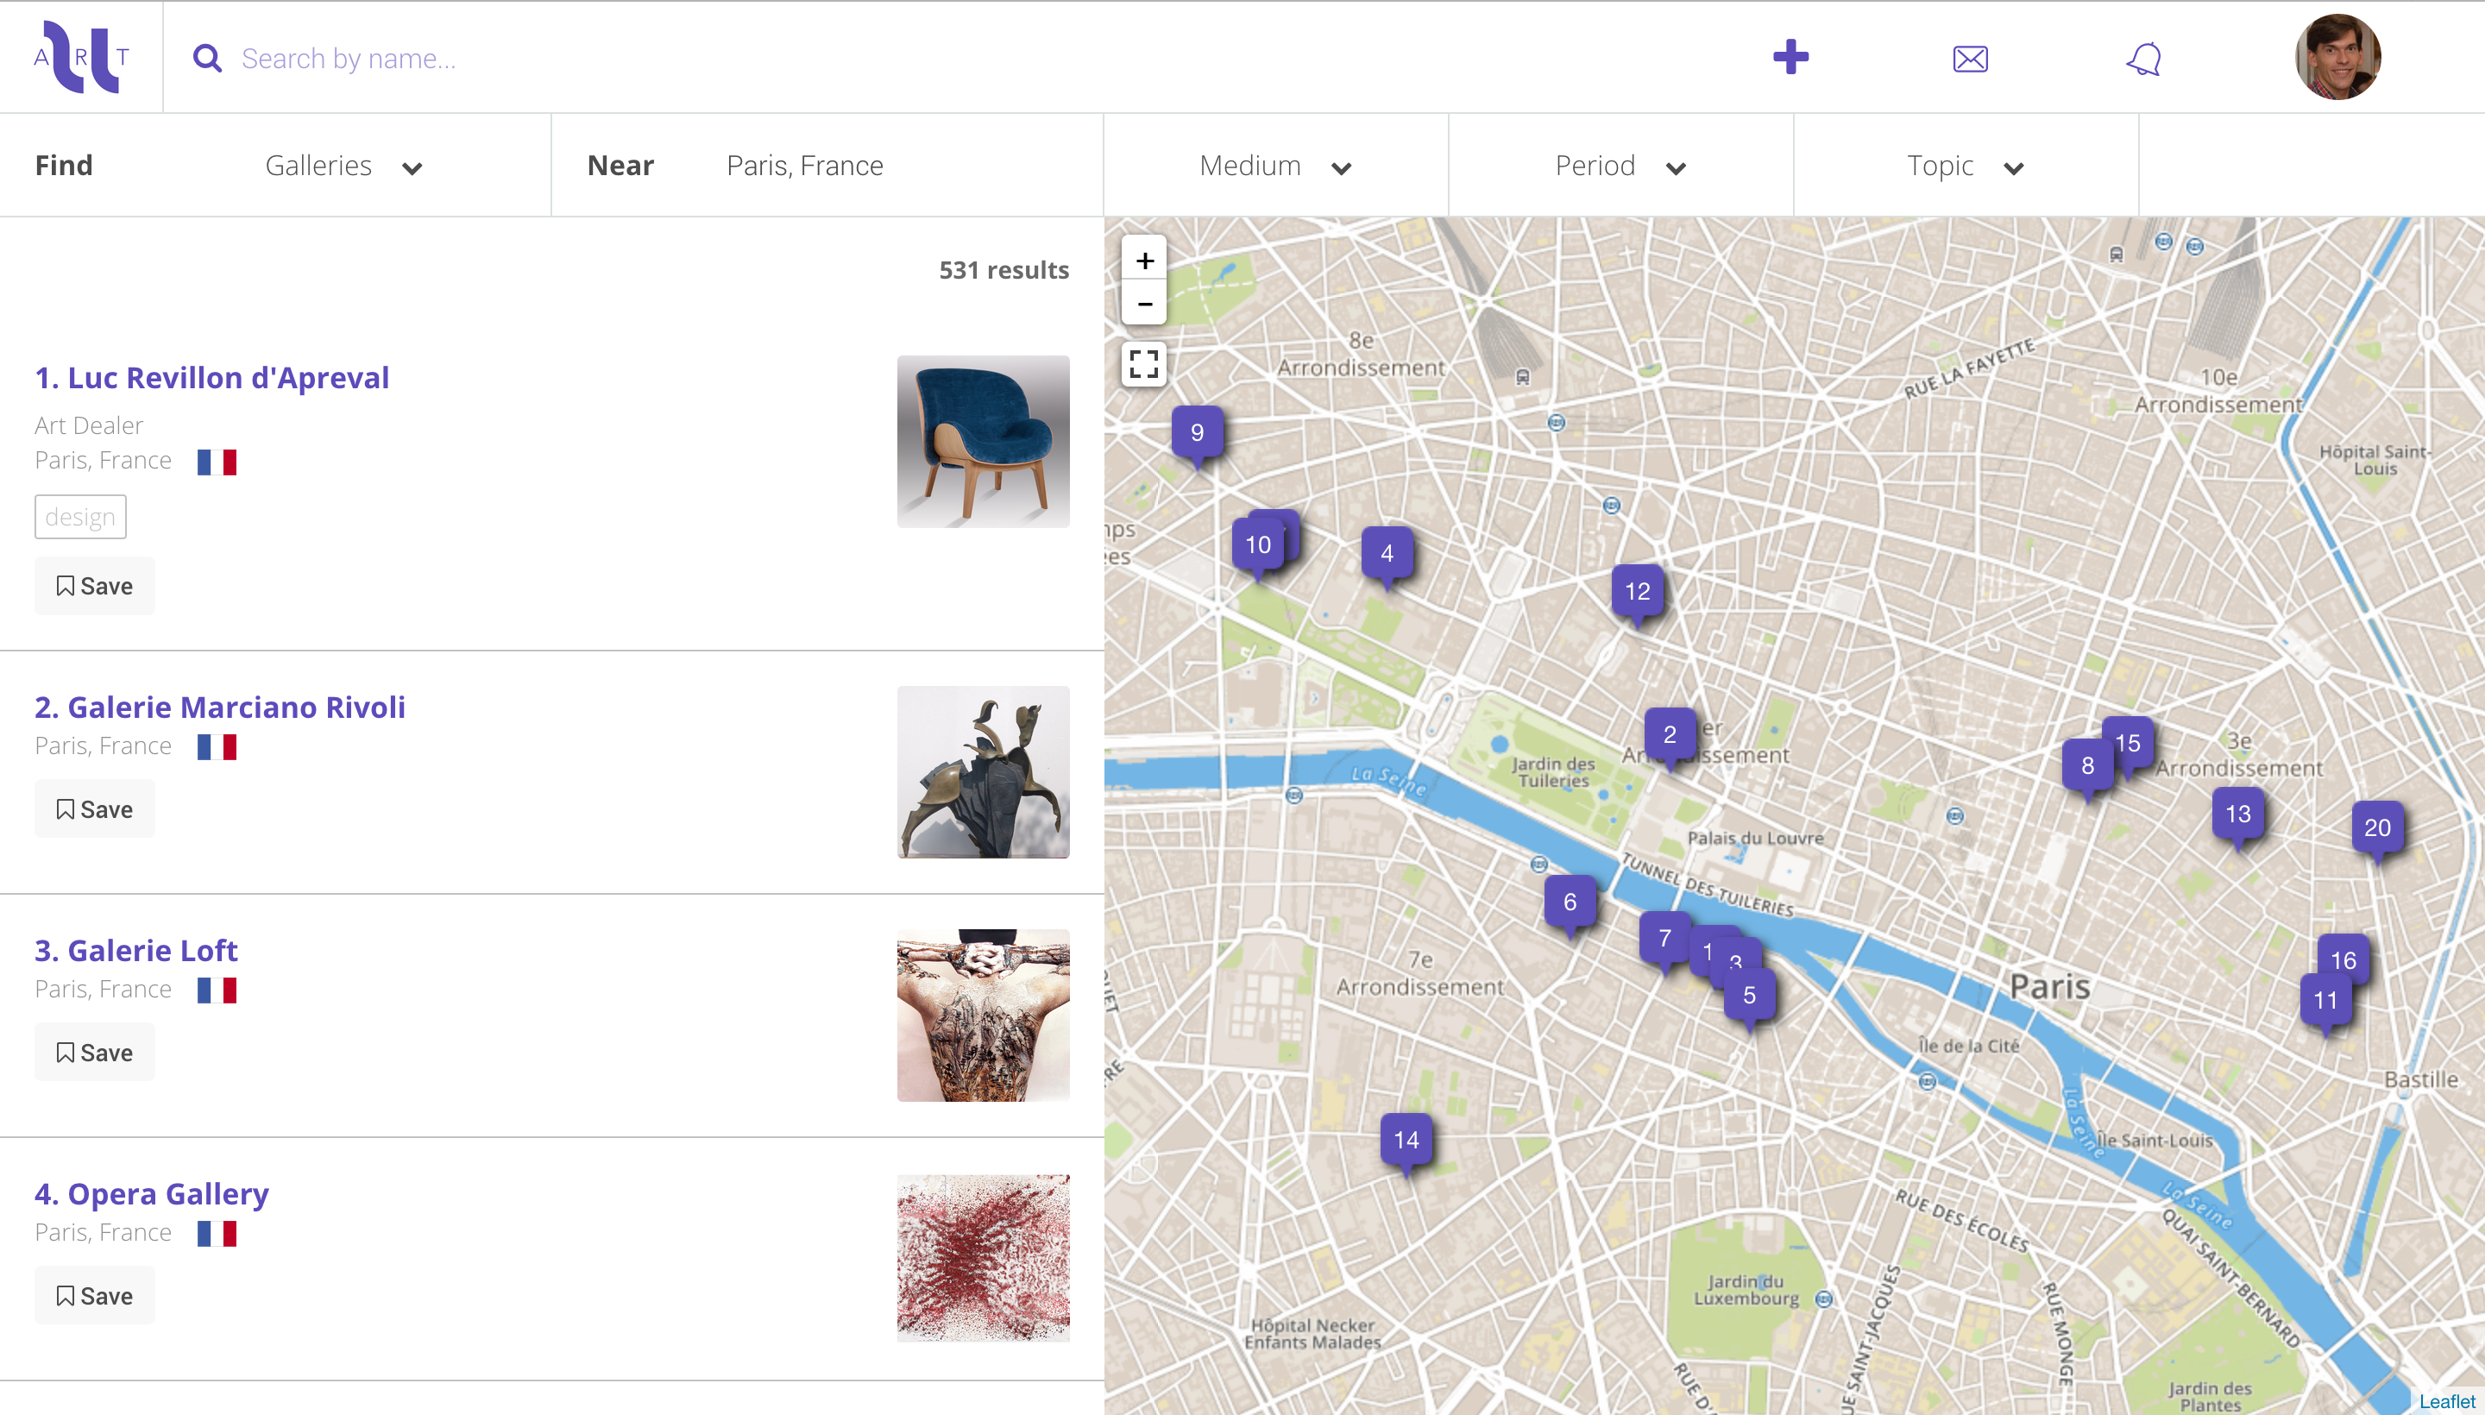Toggle fullscreen map view
This screenshot has width=2485, height=1415.
pyautogui.click(x=1145, y=364)
